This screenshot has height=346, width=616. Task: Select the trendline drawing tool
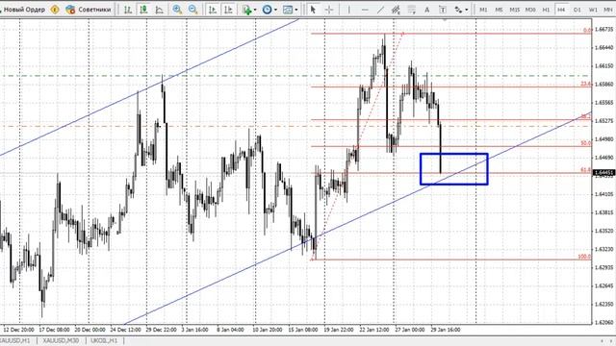coord(380,10)
